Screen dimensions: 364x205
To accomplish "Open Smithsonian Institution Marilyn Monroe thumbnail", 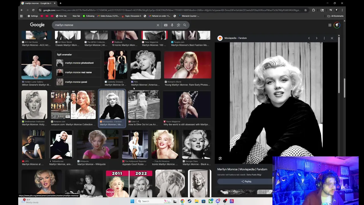I will [x=34, y=105].
